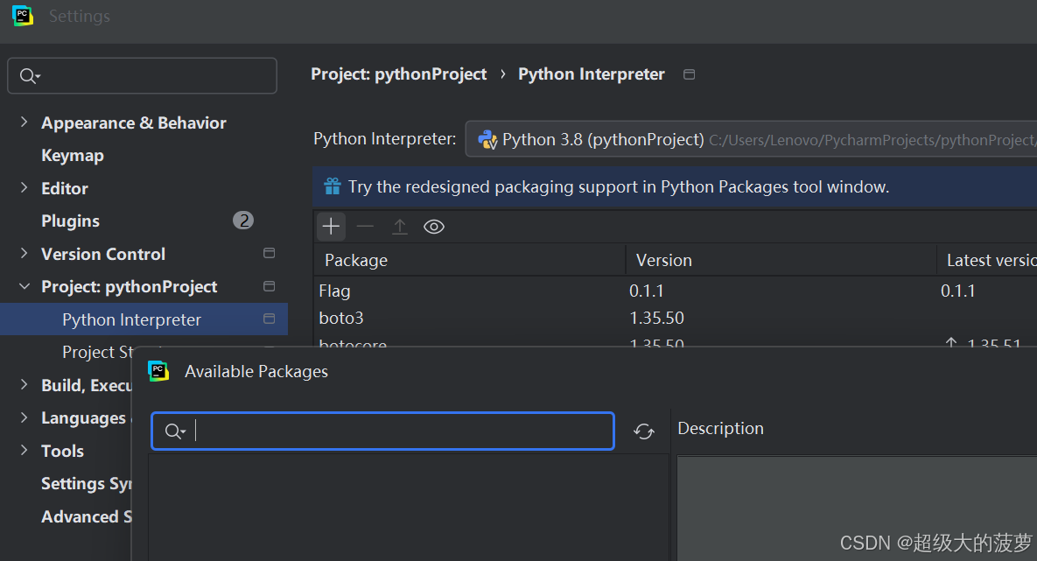
Task: Open the Plugins settings page
Action: pos(71,221)
